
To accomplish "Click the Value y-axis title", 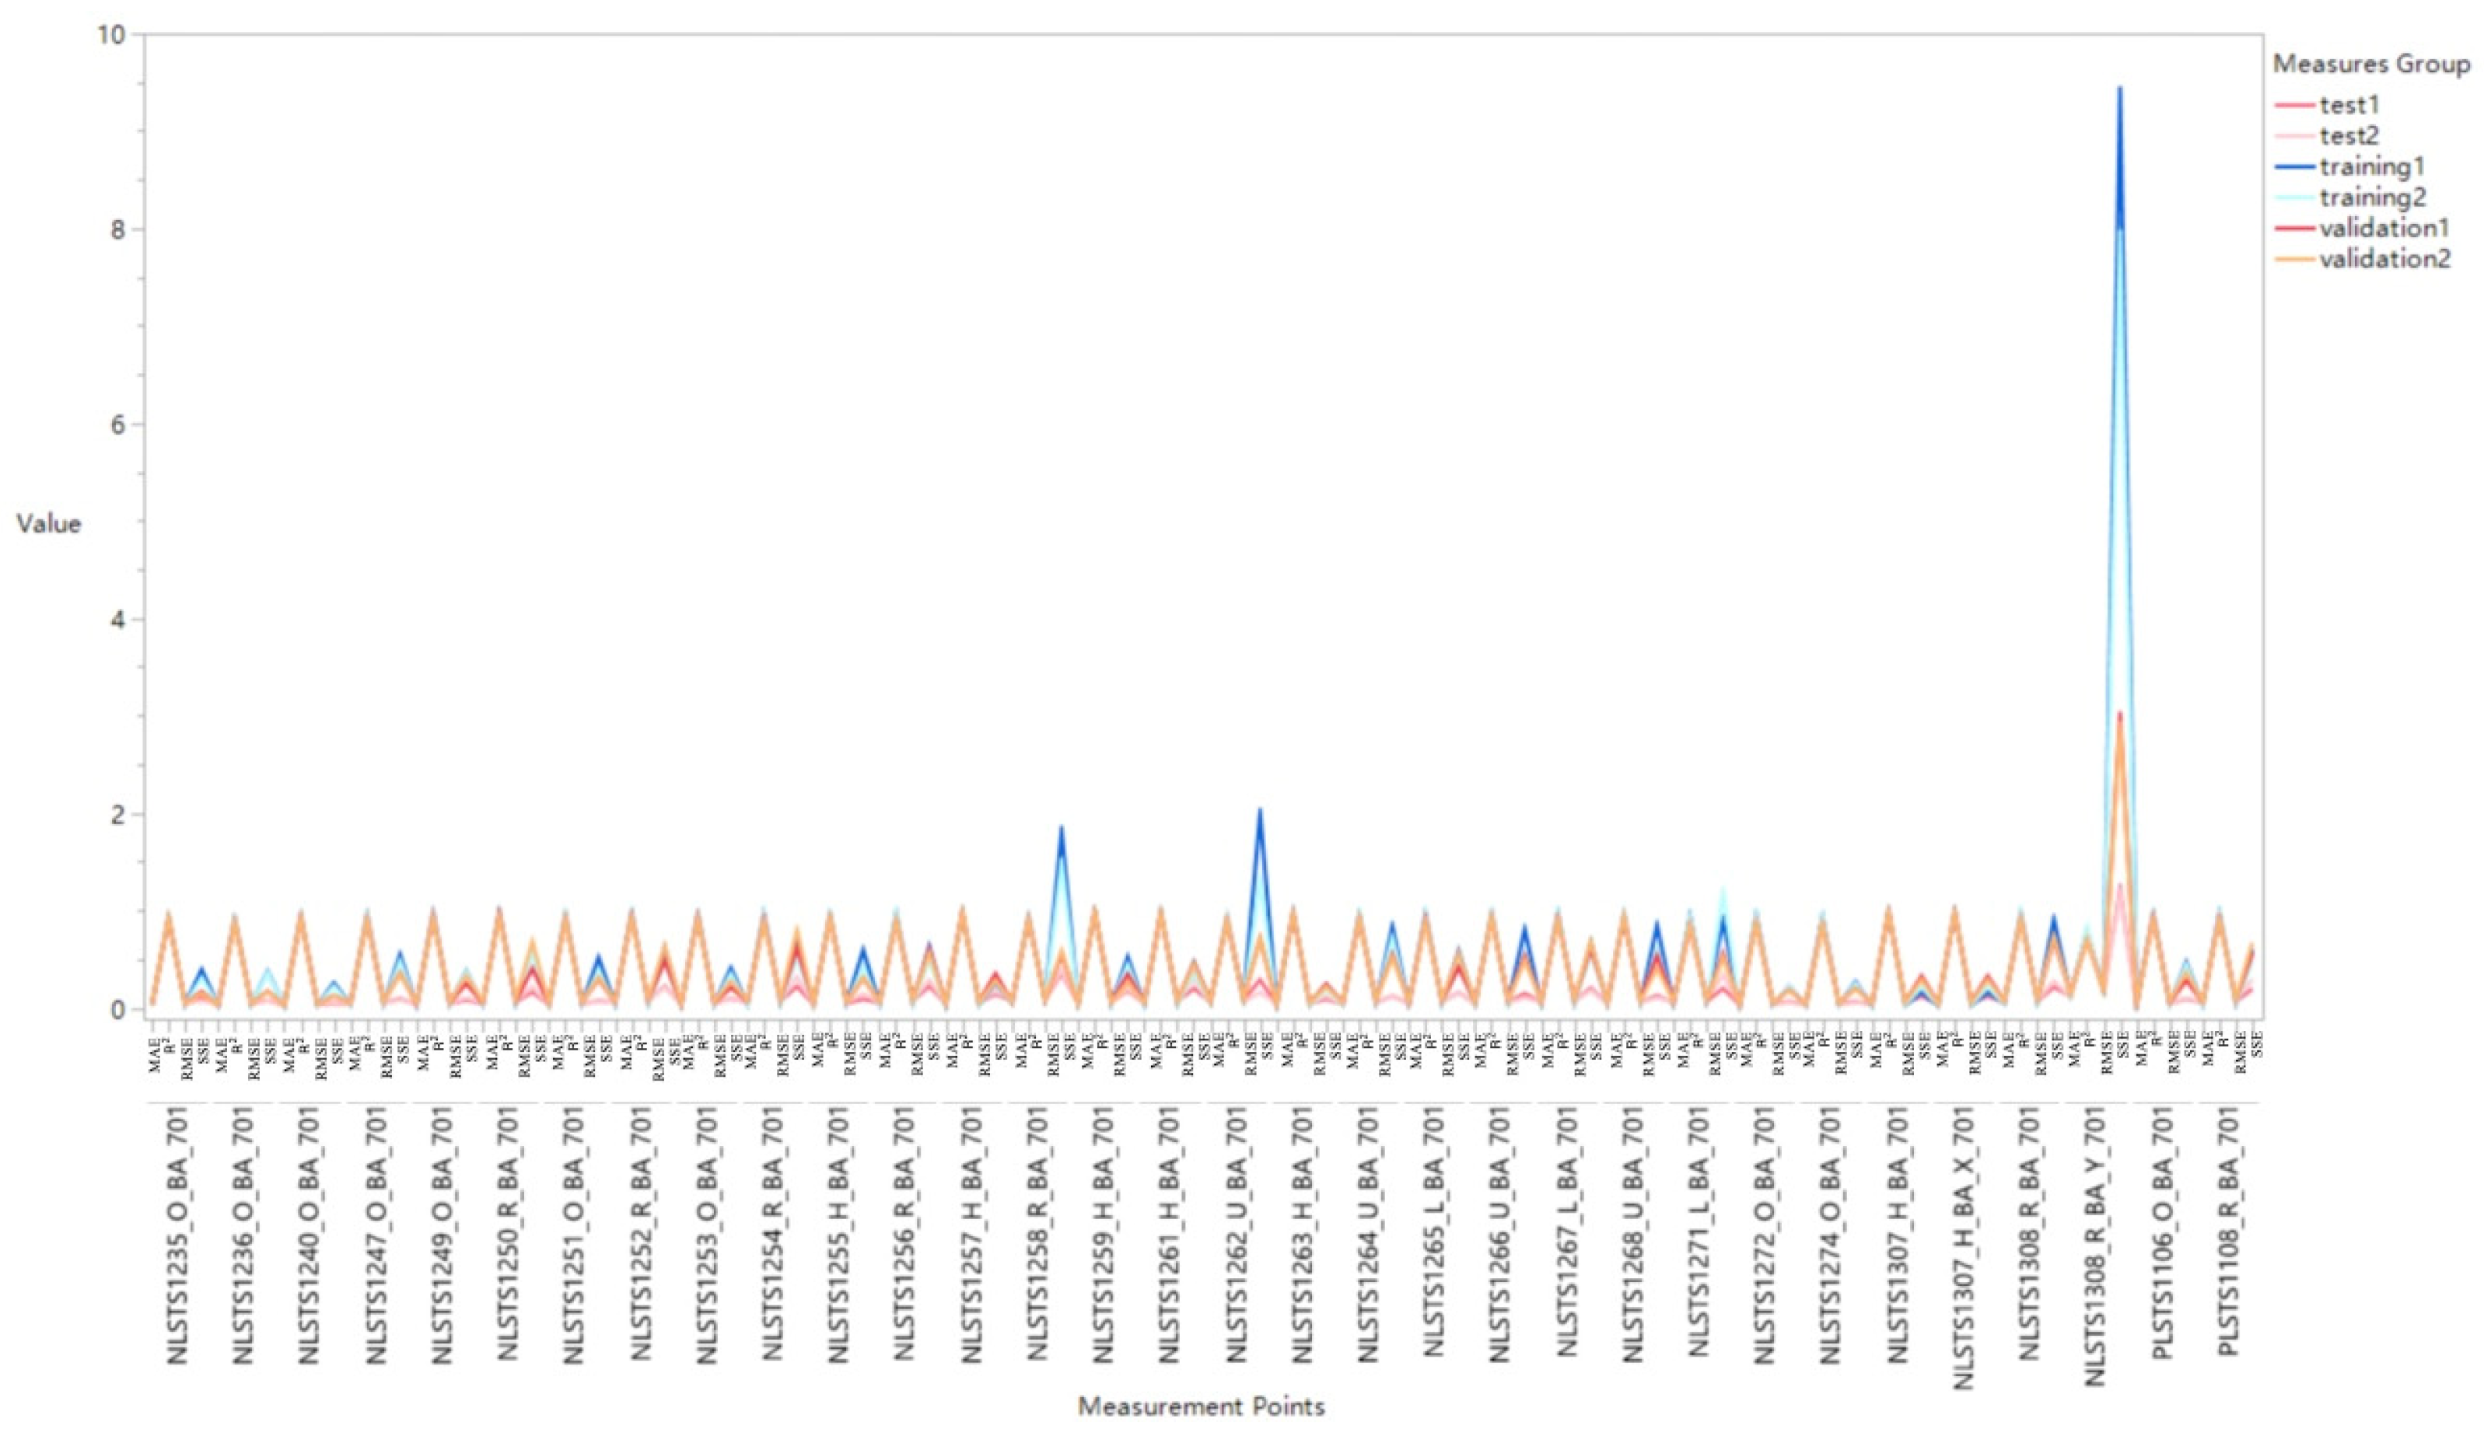I will click(48, 523).
